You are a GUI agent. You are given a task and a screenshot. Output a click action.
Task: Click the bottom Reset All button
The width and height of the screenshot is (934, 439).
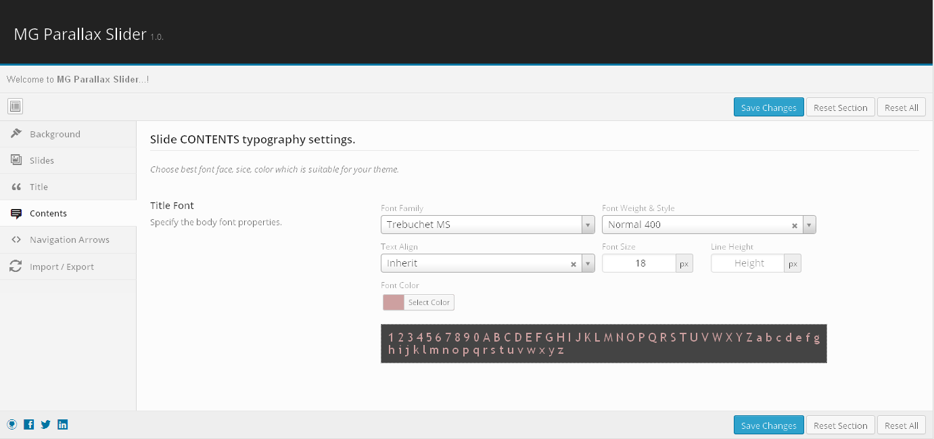(x=902, y=425)
